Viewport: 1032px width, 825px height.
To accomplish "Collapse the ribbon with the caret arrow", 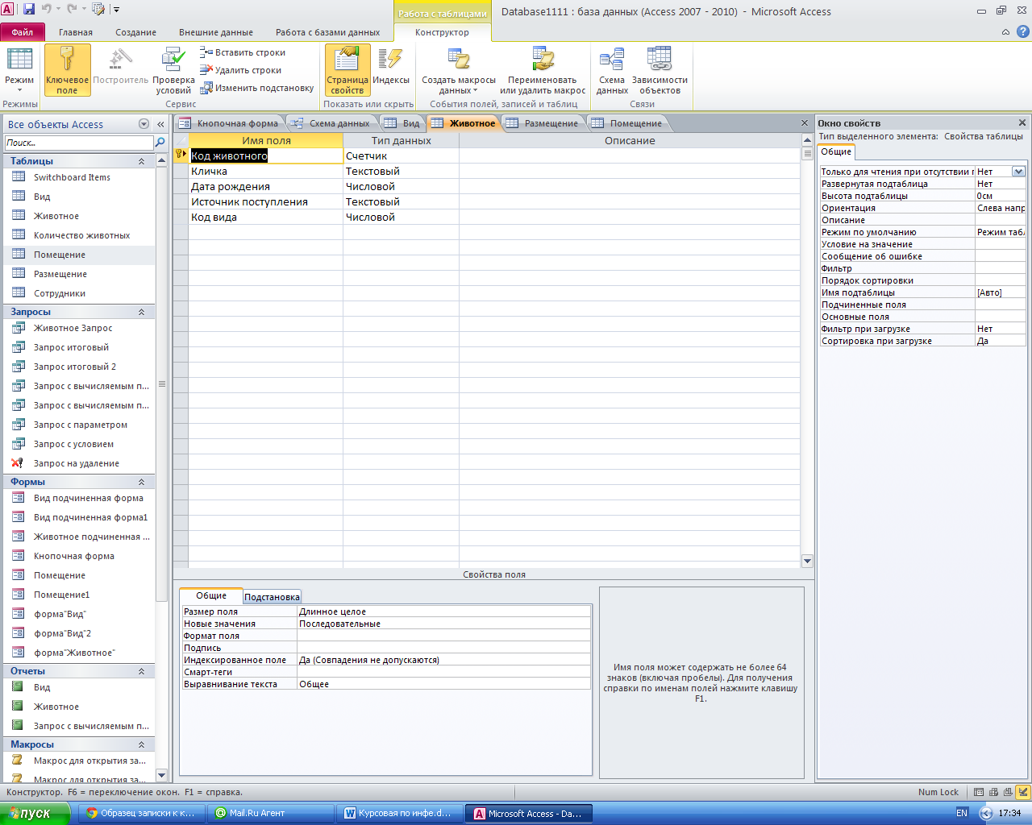I will [1005, 32].
